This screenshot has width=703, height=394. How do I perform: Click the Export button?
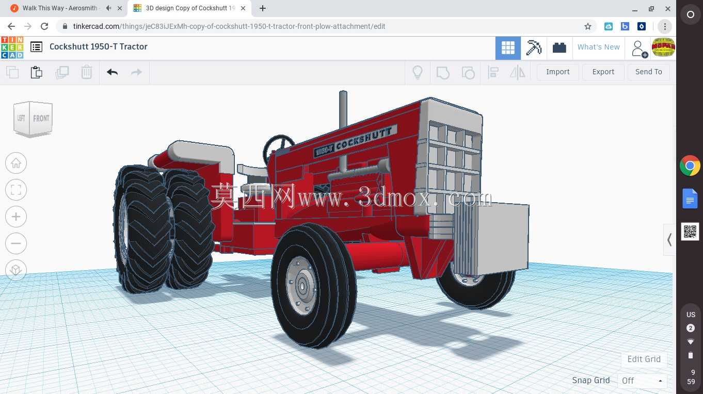pyautogui.click(x=603, y=72)
